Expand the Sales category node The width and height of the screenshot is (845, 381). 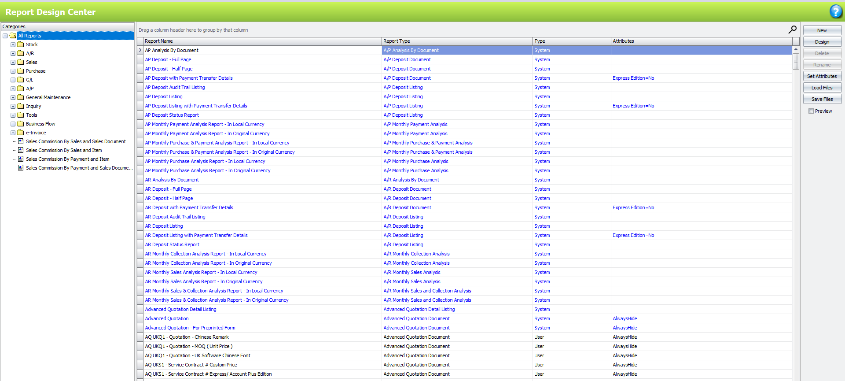13,62
